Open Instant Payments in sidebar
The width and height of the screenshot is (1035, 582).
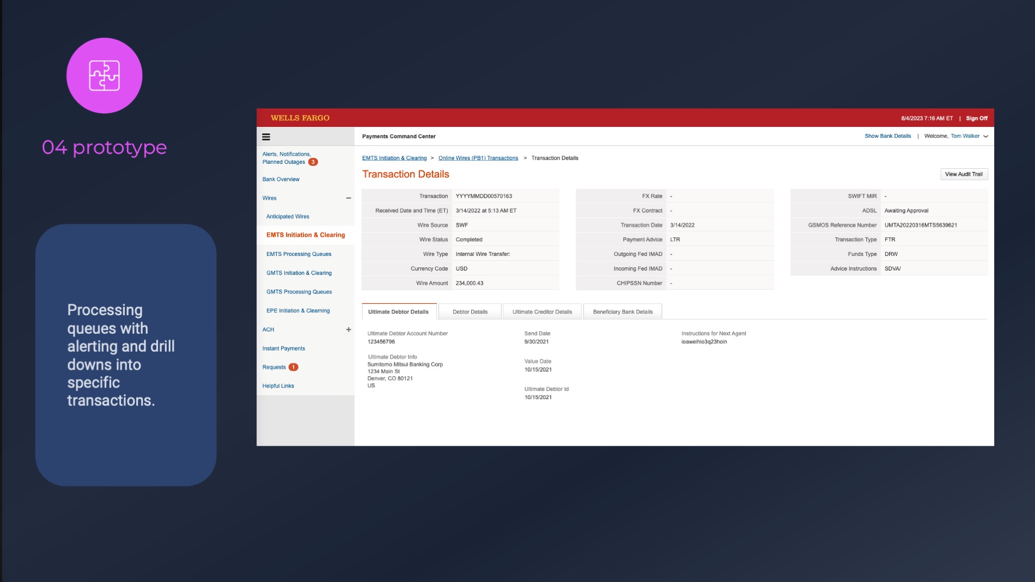[283, 348]
